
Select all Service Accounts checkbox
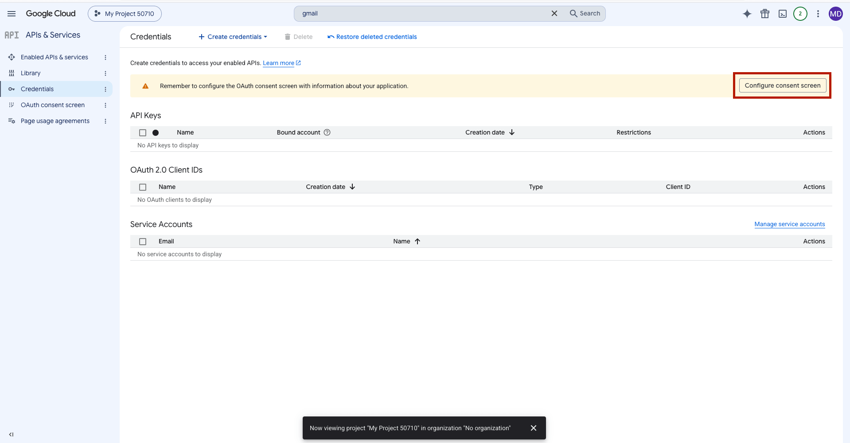pos(143,242)
